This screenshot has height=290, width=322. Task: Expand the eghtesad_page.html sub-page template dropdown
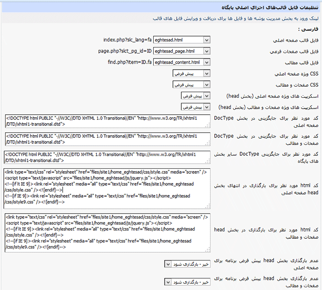pos(181,51)
